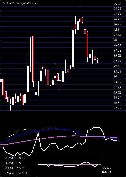Click the 97.14 price axis label
Image resolution: width=126 pixels, height=177 pixels.
[117, 14]
